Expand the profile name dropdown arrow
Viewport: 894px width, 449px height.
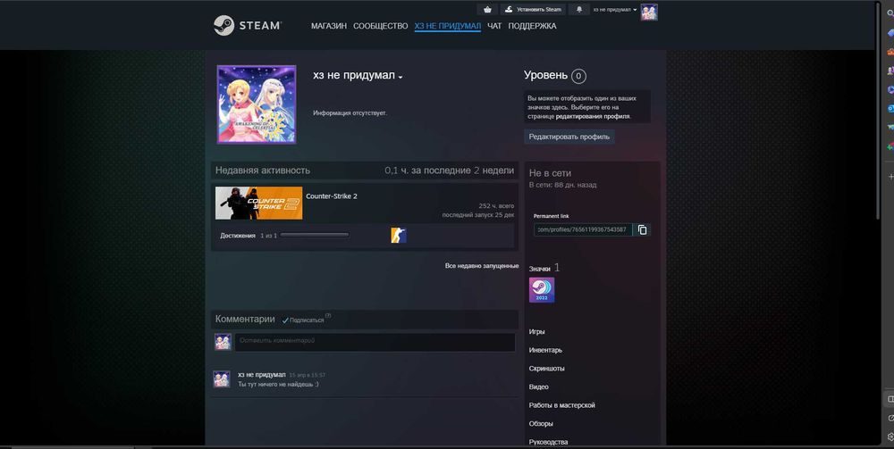[x=401, y=78]
